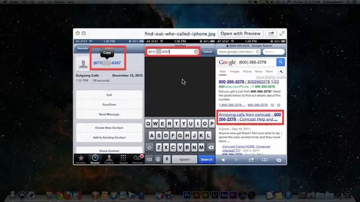
Task: Open the Trash in the Dock
Action: point(348,195)
